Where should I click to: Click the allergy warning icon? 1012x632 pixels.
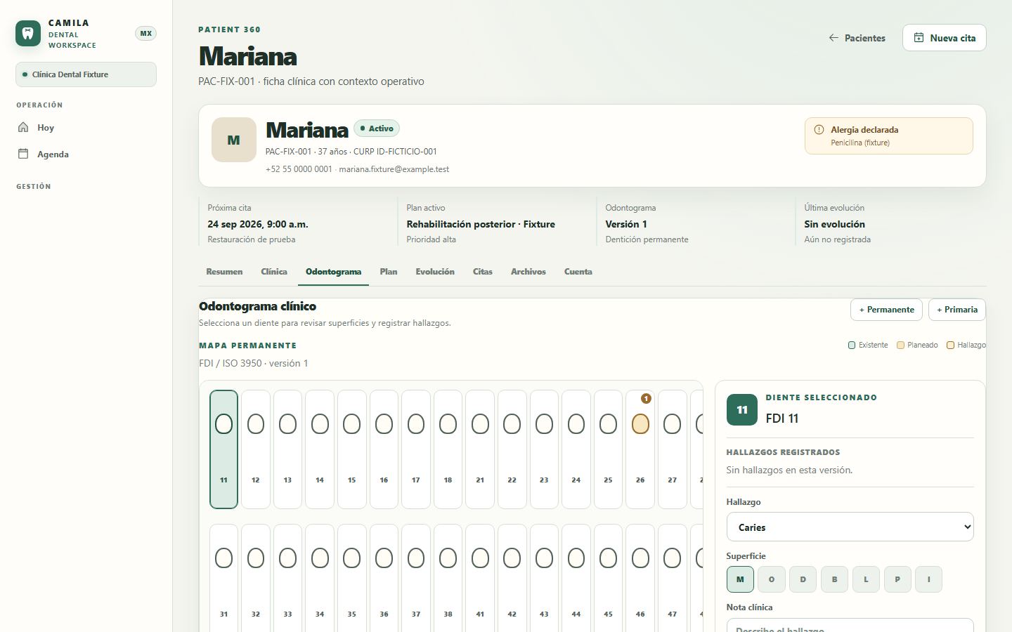point(819,130)
